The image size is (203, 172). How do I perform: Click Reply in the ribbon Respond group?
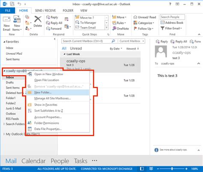pyautogui.click(x=52, y=18)
